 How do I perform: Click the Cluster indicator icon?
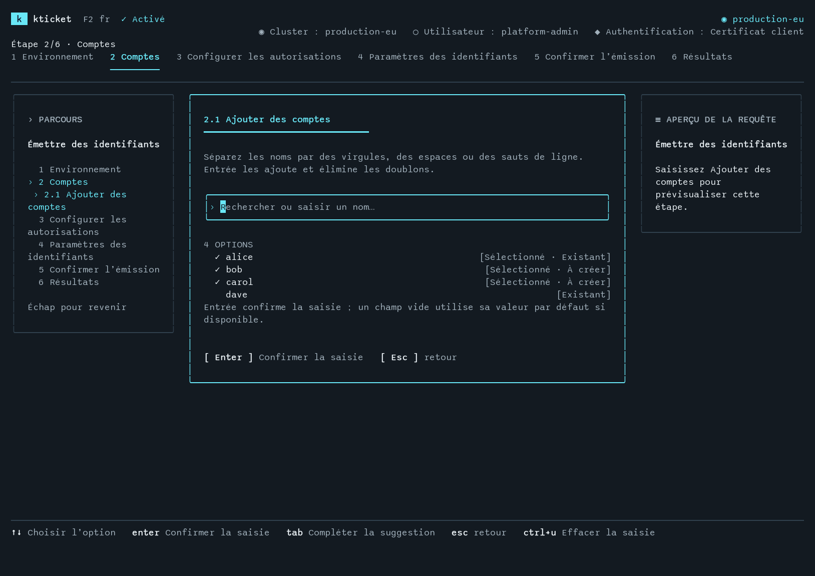click(261, 32)
